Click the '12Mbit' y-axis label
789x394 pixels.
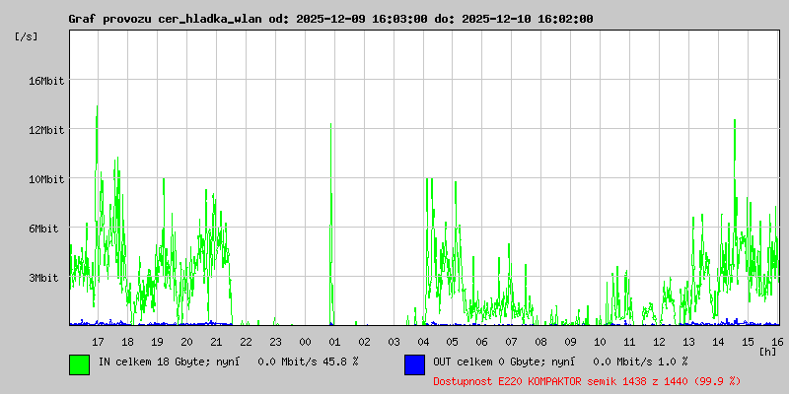45,130
